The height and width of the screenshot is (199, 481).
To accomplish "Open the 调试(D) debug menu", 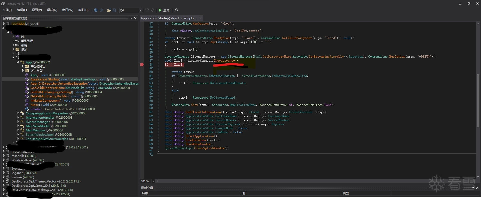I will coord(52,10).
